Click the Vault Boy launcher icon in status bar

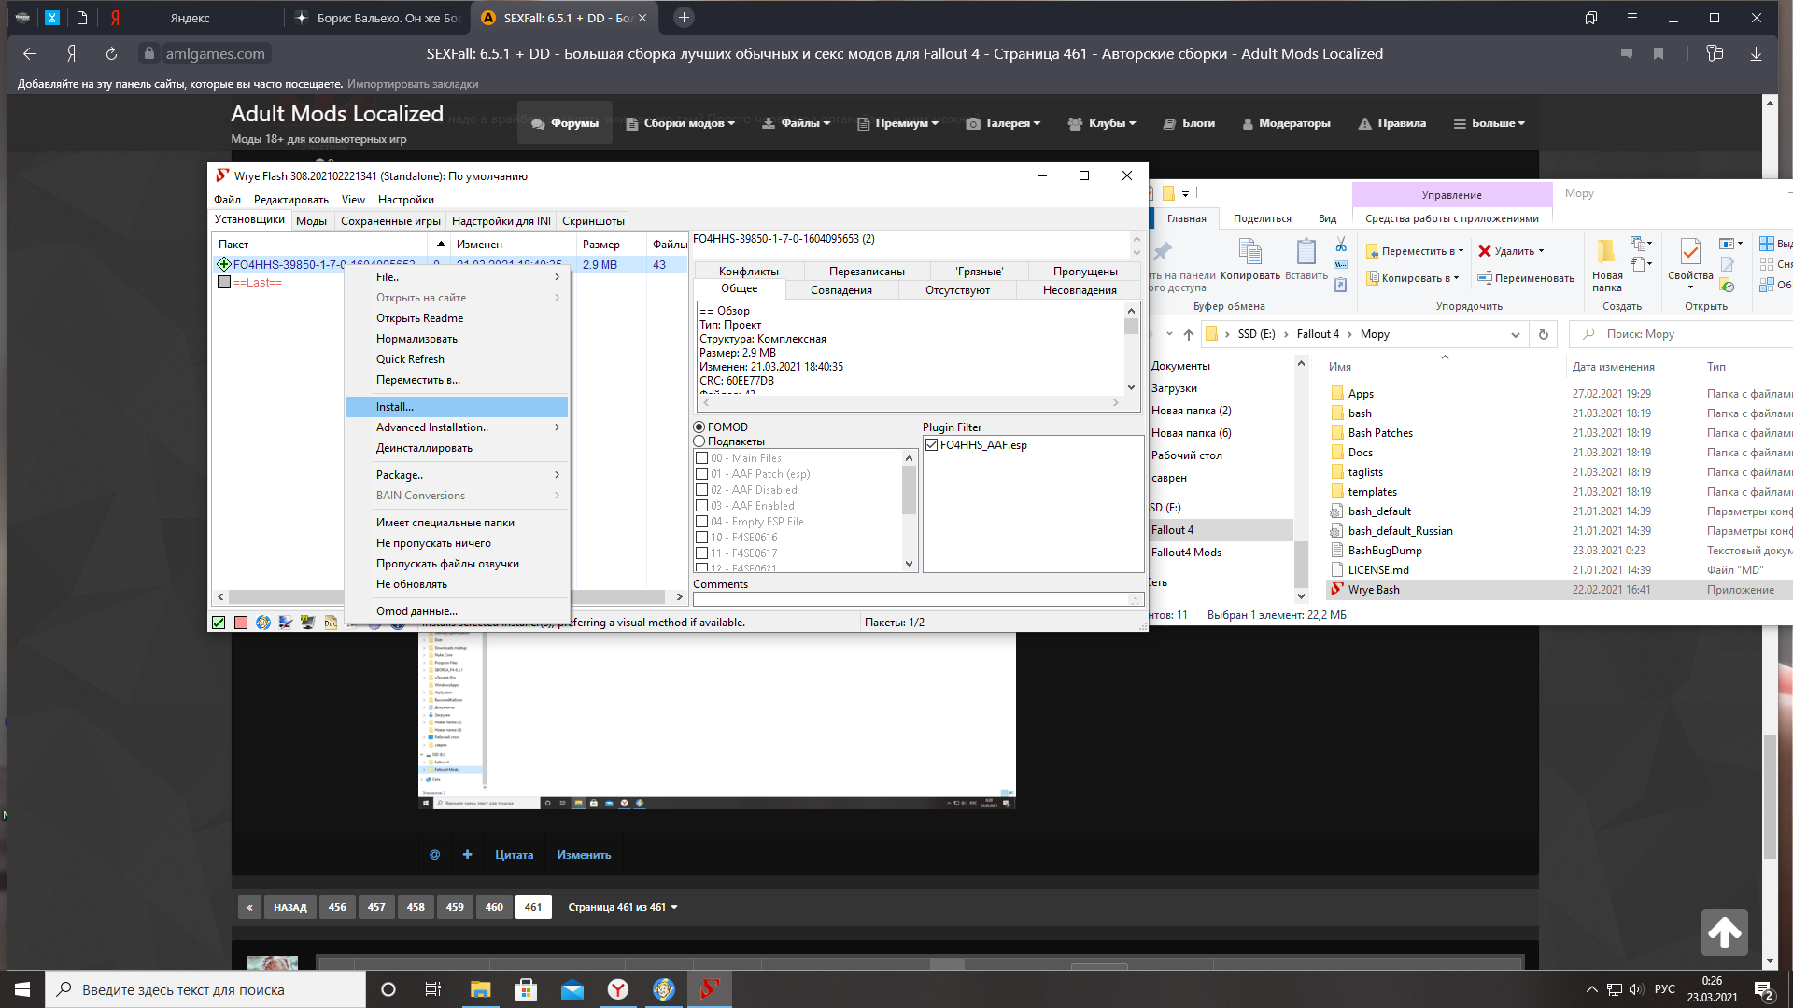(263, 623)
